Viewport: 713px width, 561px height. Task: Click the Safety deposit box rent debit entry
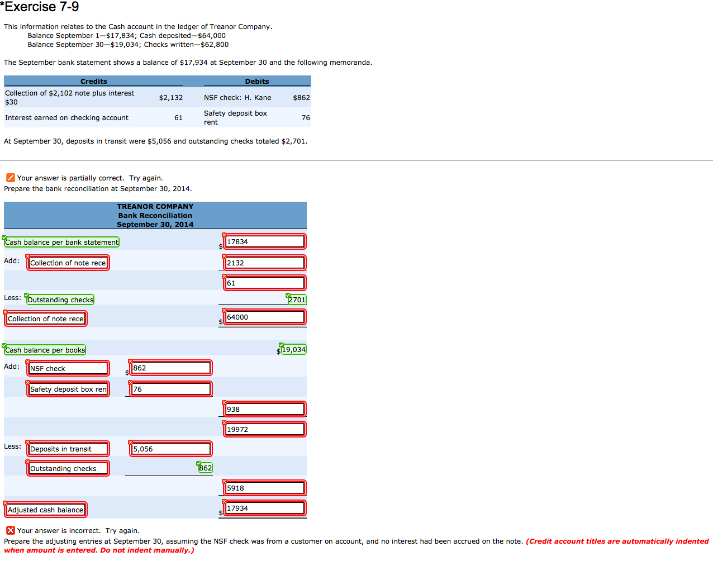tap(235, 117)
